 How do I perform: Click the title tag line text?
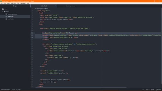pyautogui.click(x=56, y=20)
